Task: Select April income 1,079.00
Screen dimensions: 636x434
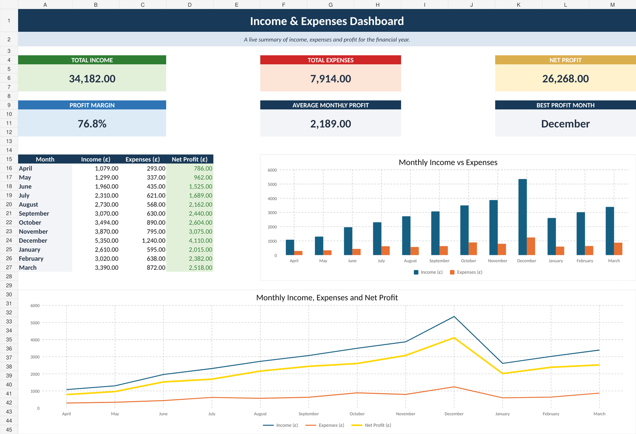Action: click(96, 168)
